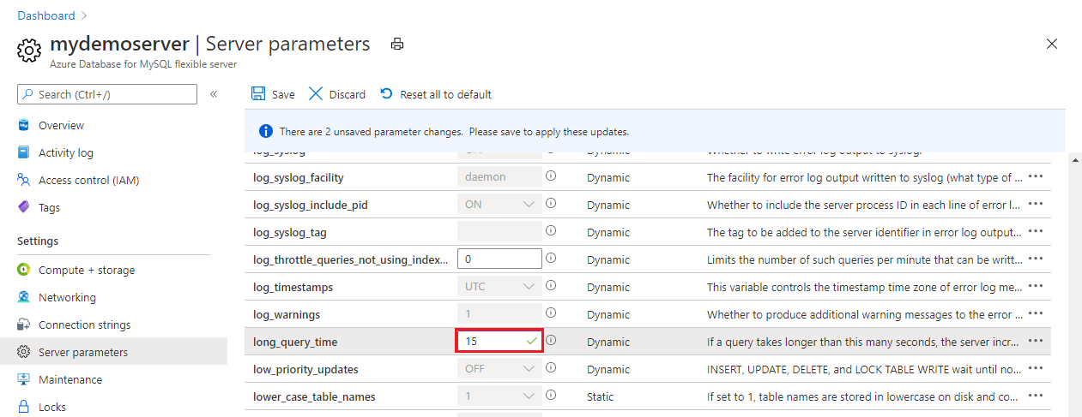Open ellipsis menu for long_query_time row
Viewport: 1082px width, 417px height.
(1036, 341)
